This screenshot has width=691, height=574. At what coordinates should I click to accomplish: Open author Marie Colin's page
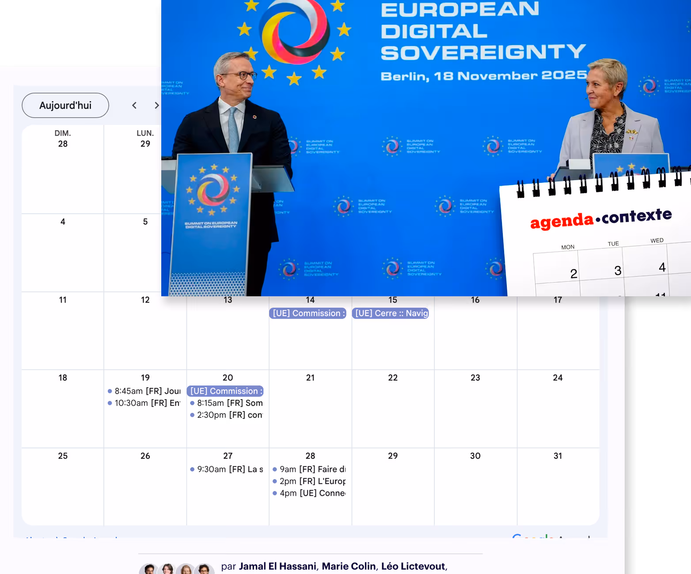click(349, 566)
